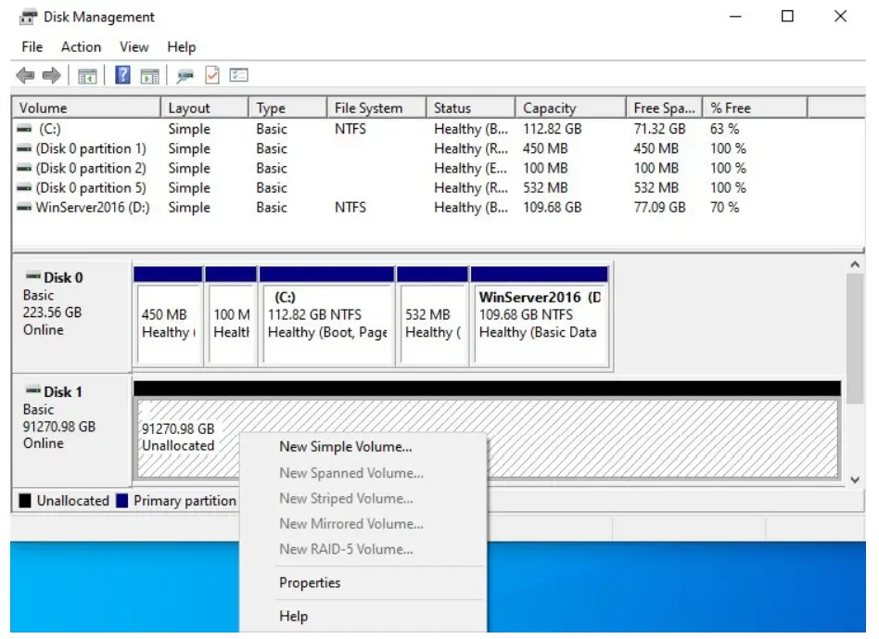Open the View menu

[134, 47]
